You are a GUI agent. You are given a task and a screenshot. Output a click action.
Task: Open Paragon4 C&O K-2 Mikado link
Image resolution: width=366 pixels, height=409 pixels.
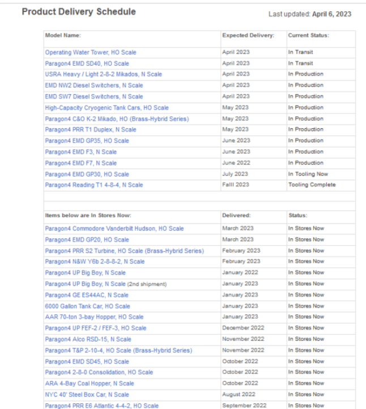click(x=117, y=119)
